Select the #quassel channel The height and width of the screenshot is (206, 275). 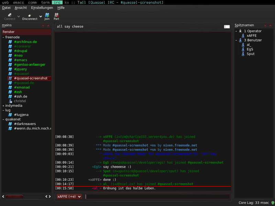point(21,73)
